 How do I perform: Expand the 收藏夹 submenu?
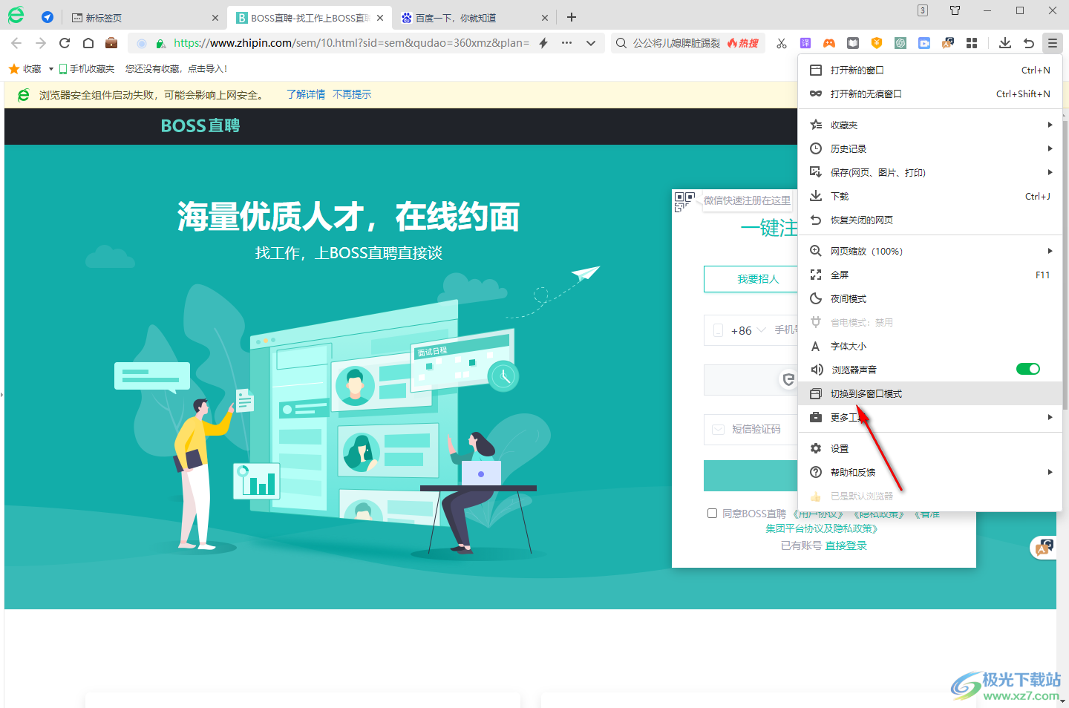point(930,125)
